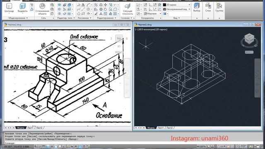Switch to Лист2 tab in Чертеж2 window
The height and width of the screenshot is (149, 265).
[x=39, y=128]
